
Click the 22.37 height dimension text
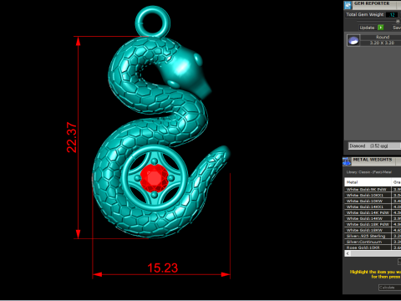click(72, 137)
